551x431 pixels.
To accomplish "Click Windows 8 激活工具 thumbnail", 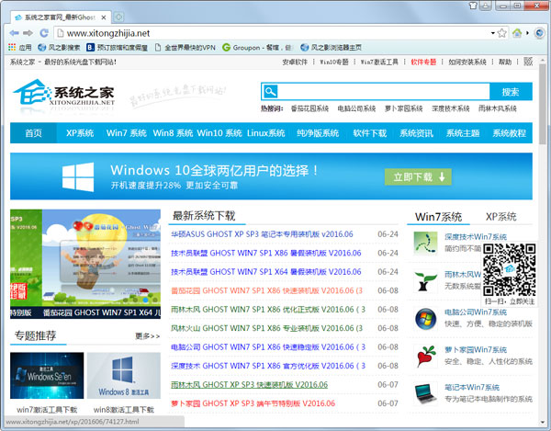I will pyautogui.click(x=124, y=376).
